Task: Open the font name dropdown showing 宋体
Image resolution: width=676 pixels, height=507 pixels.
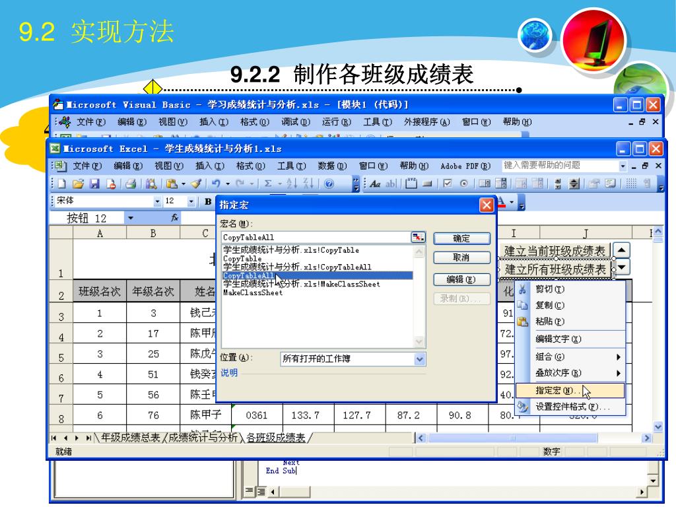Action: point(157,201)
